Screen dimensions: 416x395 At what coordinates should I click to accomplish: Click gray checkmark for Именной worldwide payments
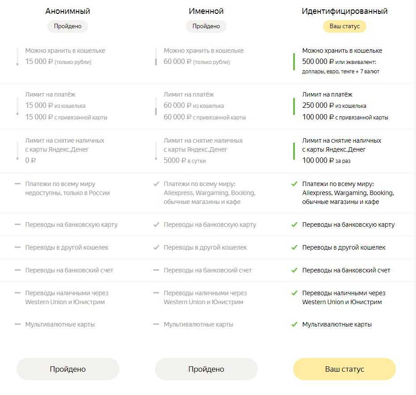pos(156,184)
